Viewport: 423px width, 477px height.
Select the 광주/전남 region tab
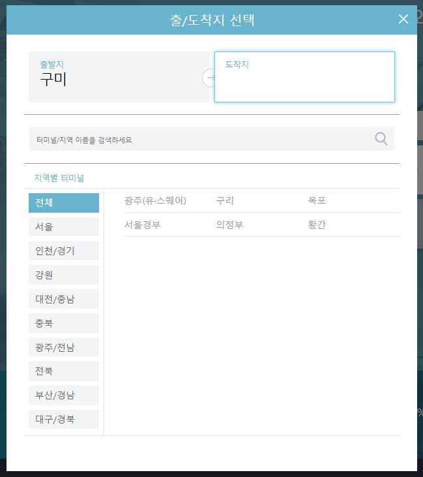pos(64,347)
